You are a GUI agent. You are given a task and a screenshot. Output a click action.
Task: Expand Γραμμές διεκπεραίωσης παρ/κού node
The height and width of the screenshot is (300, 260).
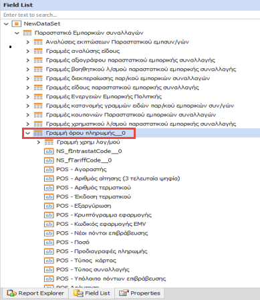point(27,79)
